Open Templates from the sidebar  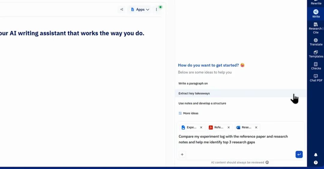tap(316, 54)
